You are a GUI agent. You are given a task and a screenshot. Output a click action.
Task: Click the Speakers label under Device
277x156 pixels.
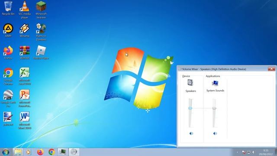tap(190, 91)
